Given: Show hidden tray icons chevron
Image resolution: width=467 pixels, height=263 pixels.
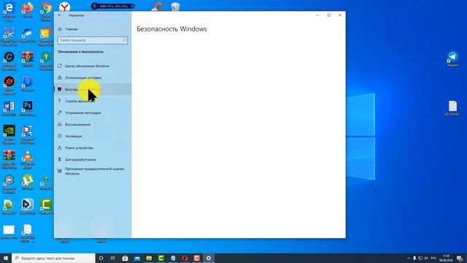Looking at the screenshot, I should tap(409, 258).
